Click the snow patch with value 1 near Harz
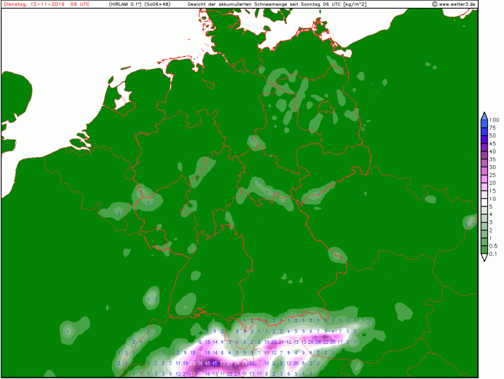This screenshot has width=504, height=379. (254, 140)
